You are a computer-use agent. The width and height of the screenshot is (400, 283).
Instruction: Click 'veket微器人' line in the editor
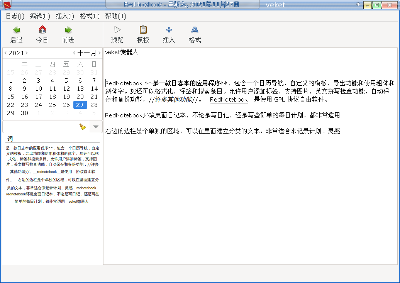pyautogui.click(x=122, y=52)
